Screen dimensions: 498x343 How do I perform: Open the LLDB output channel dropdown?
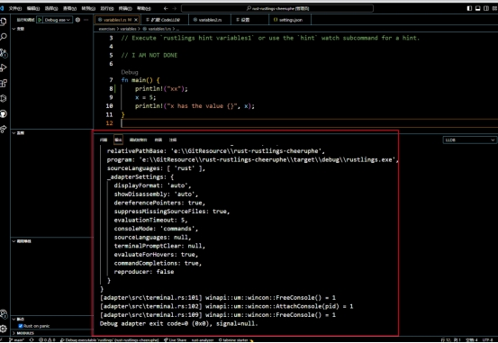469,140
